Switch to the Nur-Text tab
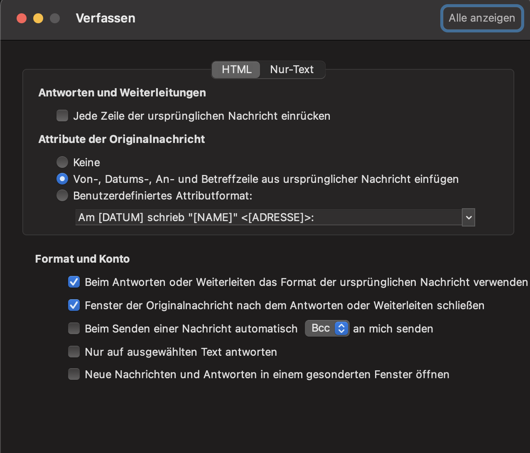This screenshot has height=453, width=530. click(x=292, y=69)
